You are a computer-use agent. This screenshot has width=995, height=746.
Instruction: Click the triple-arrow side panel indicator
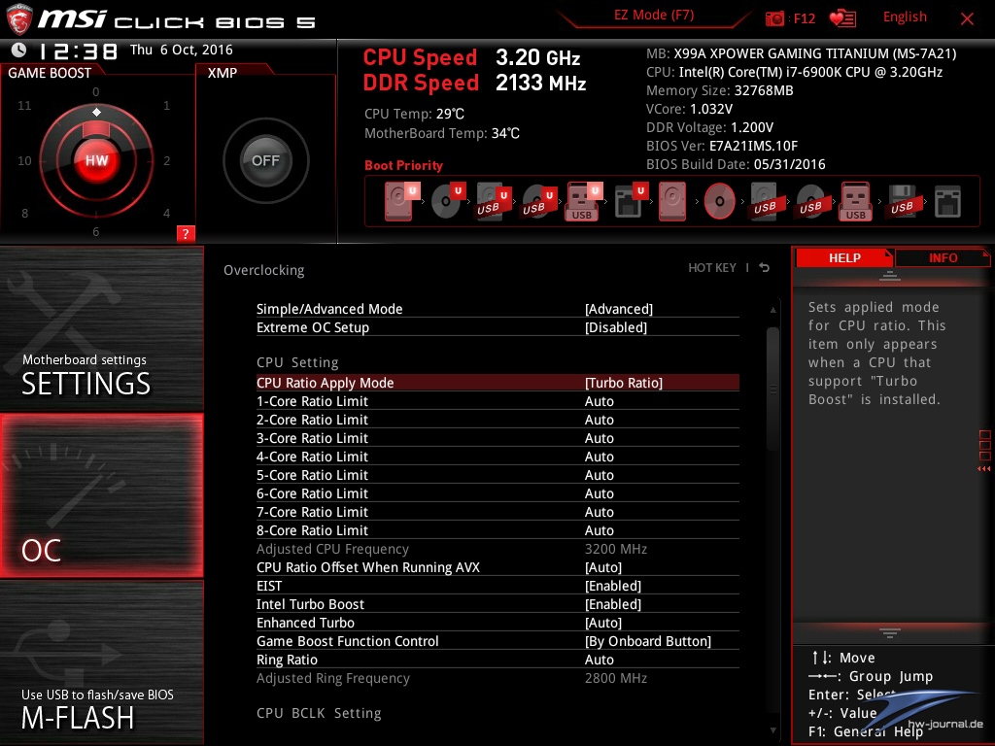point(983,469)
